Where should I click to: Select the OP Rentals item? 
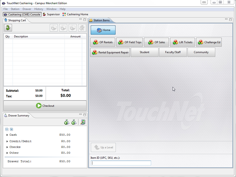103,42
